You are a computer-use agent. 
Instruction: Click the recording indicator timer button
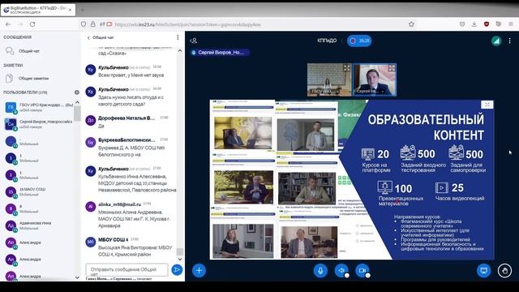pyautogui.click(x=359, y=41)
